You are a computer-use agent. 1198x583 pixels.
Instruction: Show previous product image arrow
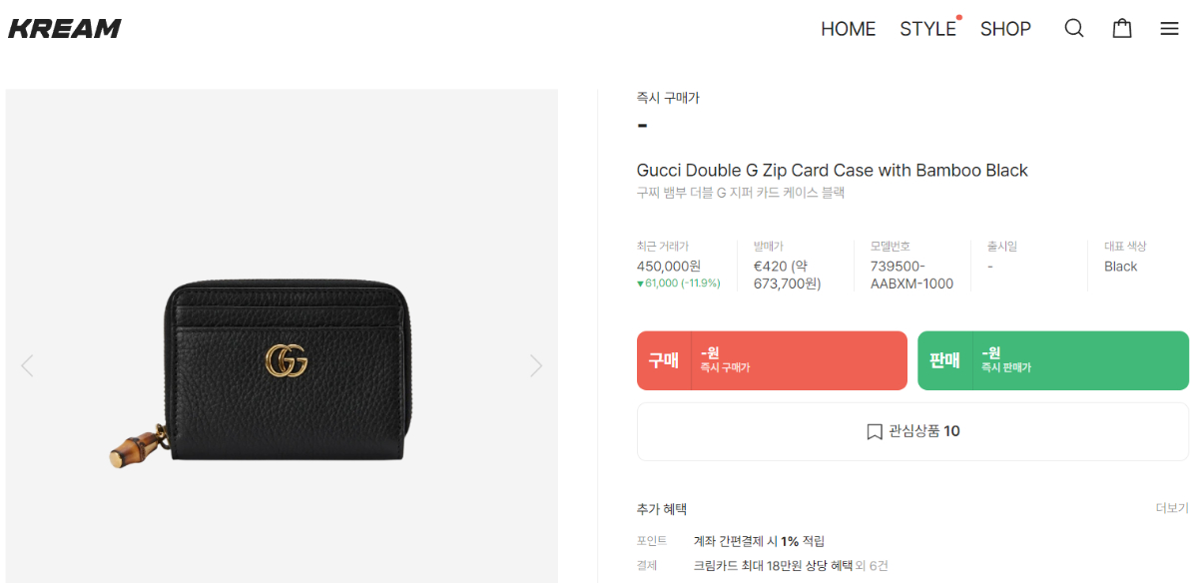point(27,365)
